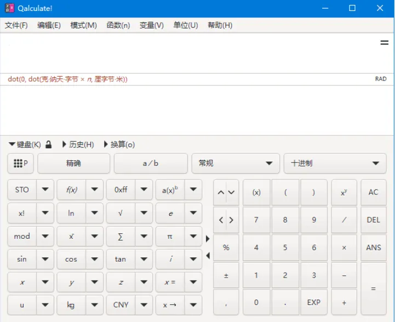Click the STO store button

coord(22,190)
